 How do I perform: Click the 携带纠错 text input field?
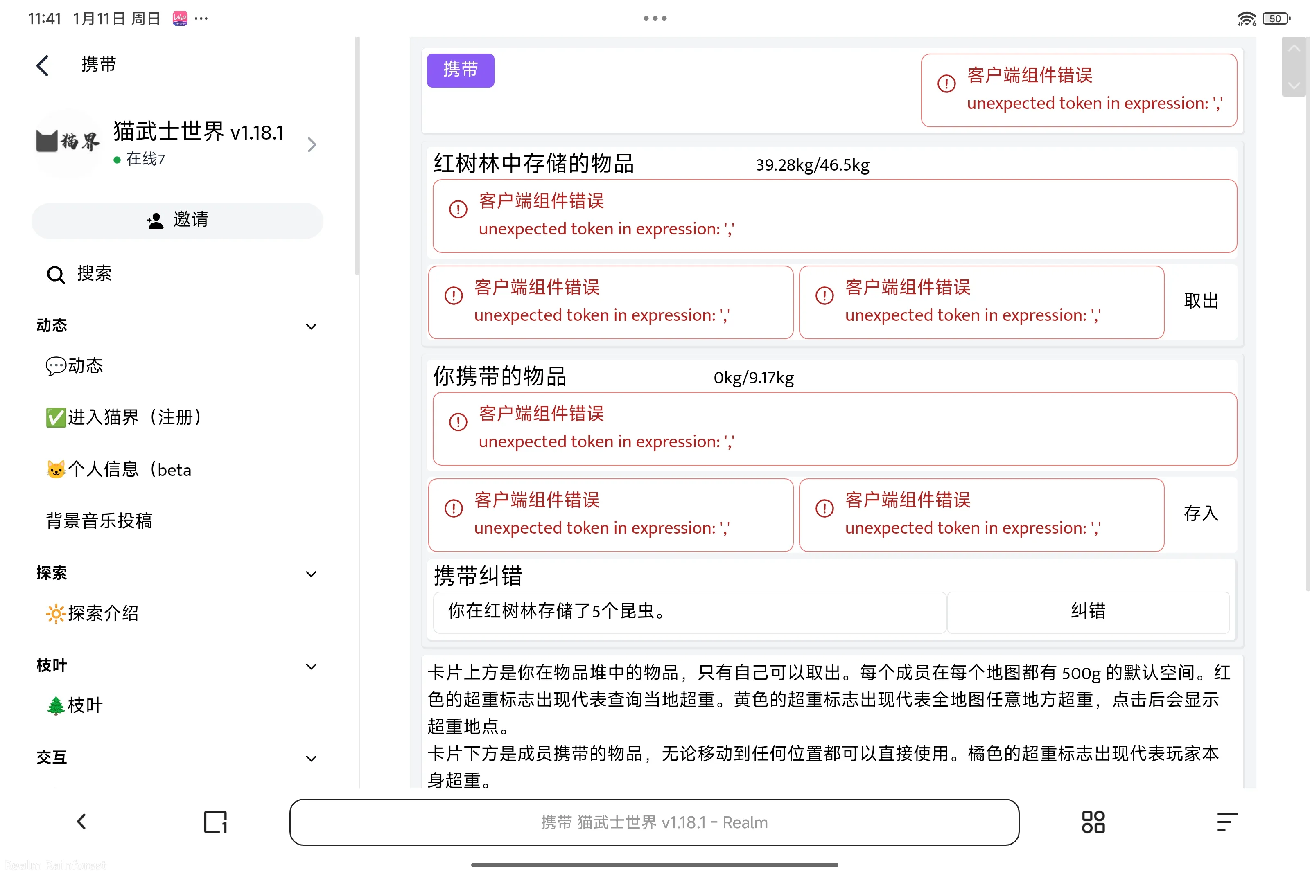pos(689,611)
